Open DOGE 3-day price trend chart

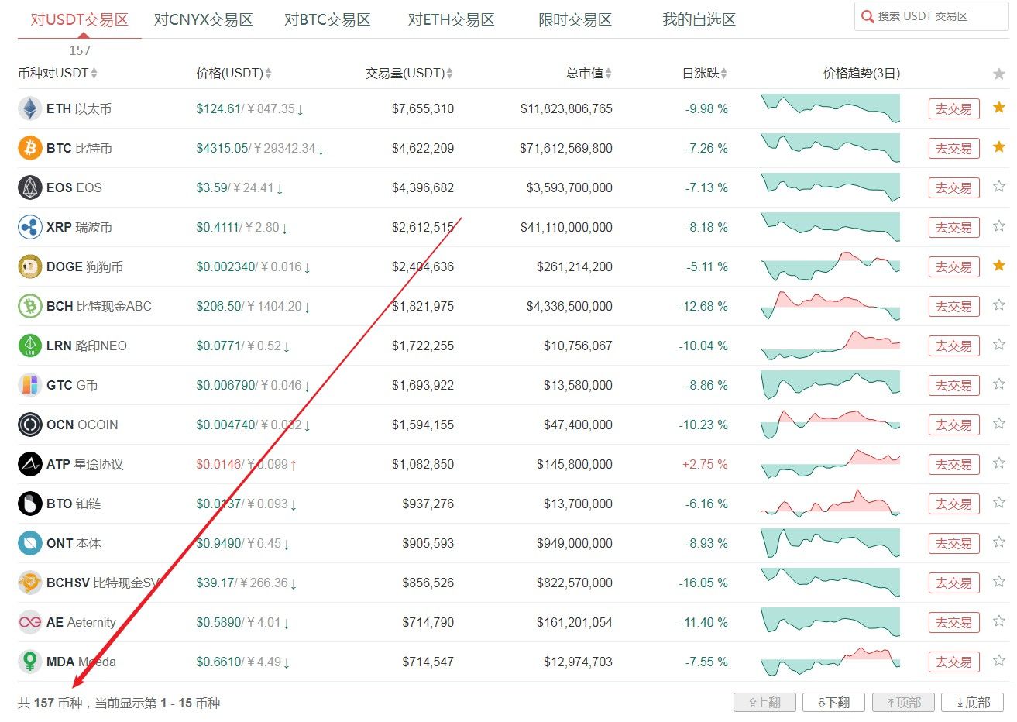pyautogui.click(x=830, y=266)
